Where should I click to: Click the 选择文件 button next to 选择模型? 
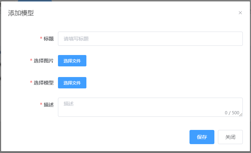(x=72, y=83)
